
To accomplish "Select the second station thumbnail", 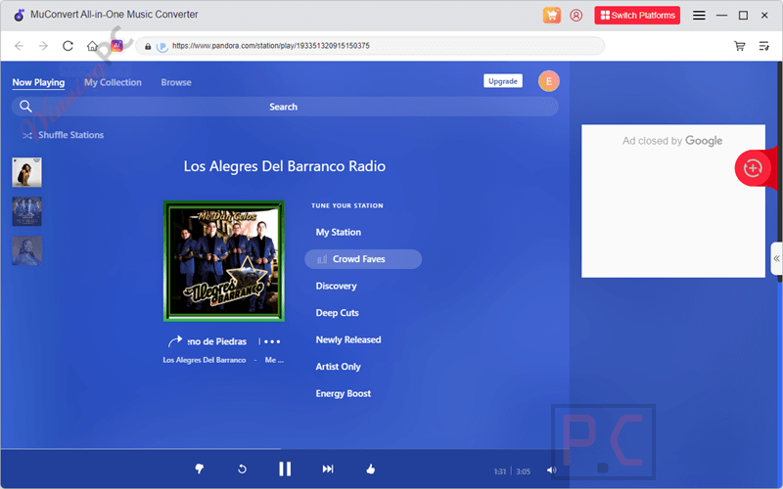I will click(x=27, y=211).
